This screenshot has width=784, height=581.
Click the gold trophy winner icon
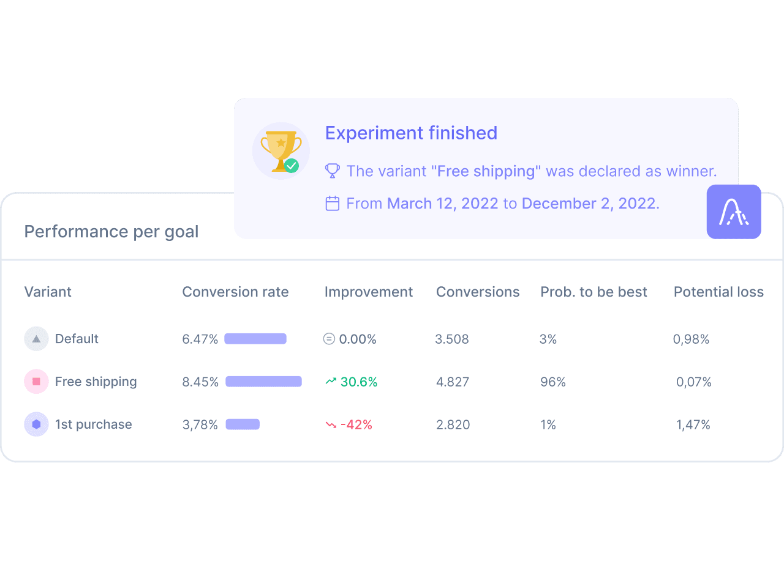pyautogui.click(x=281, y=150)
